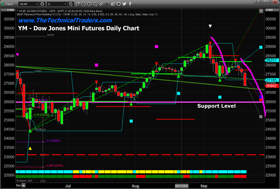The image size is (280, 189).
Task: Open the YM #F symbol dropdown
Action: (29, 4)
